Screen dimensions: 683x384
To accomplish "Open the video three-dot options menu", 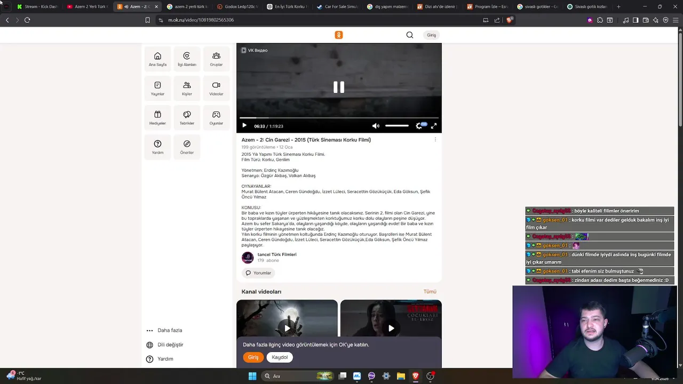I will 435,140.
